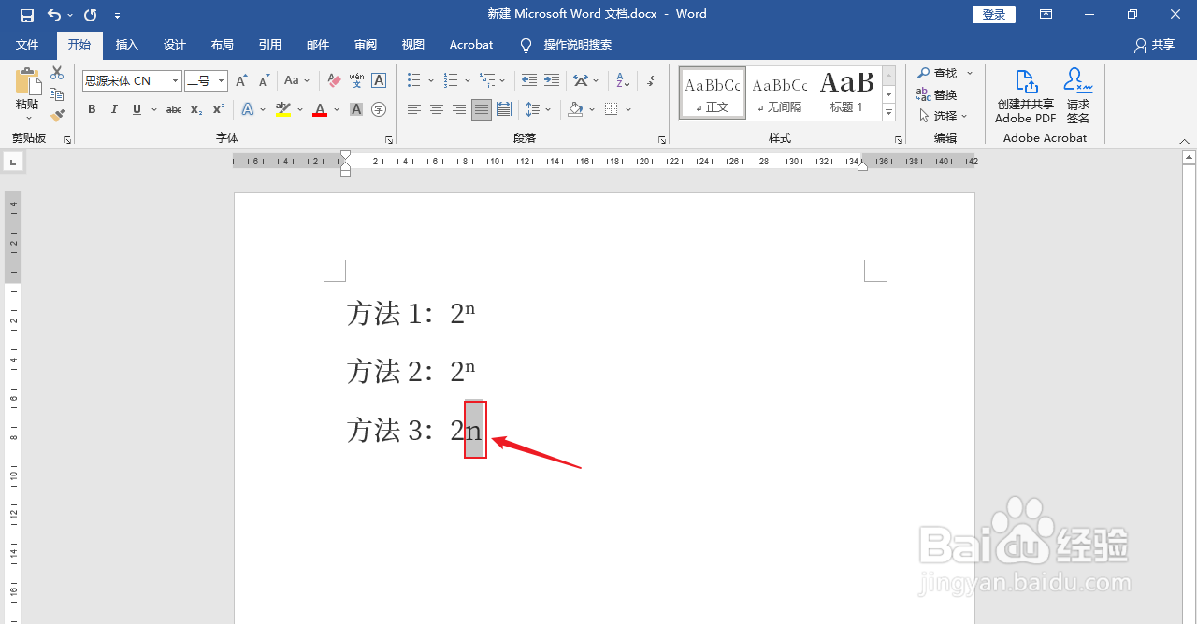Viewport: 1197px width, 624px height.
Task: Expand the styles gallery more arrow
Action: 889,113
